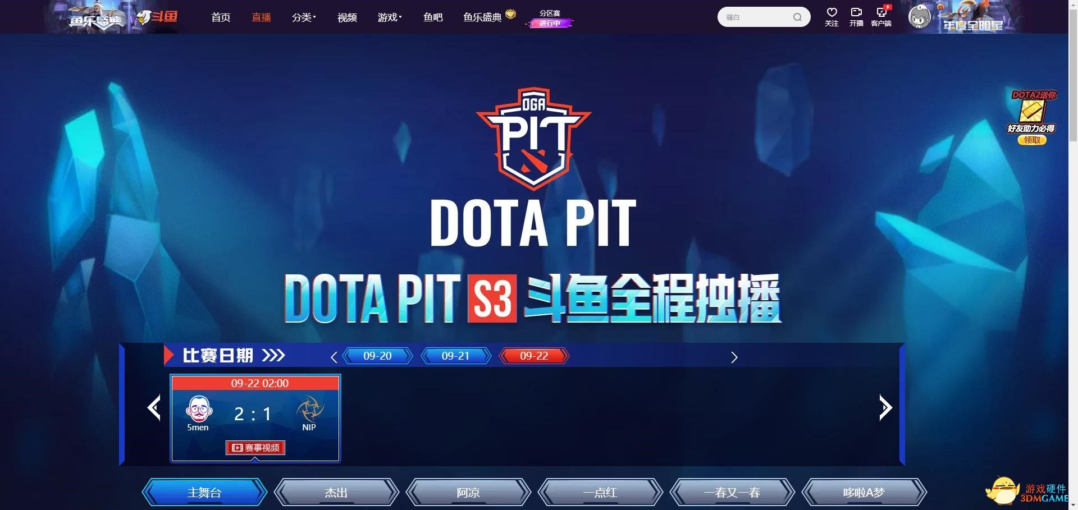Expand the 分类 dropdown menu
1078x510 pixels.
[x=304, y=17]
